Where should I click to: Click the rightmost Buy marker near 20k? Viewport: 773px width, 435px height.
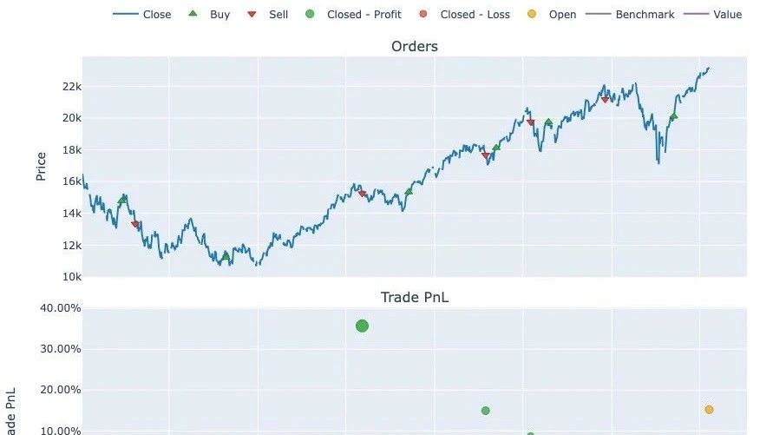(673, 116)
